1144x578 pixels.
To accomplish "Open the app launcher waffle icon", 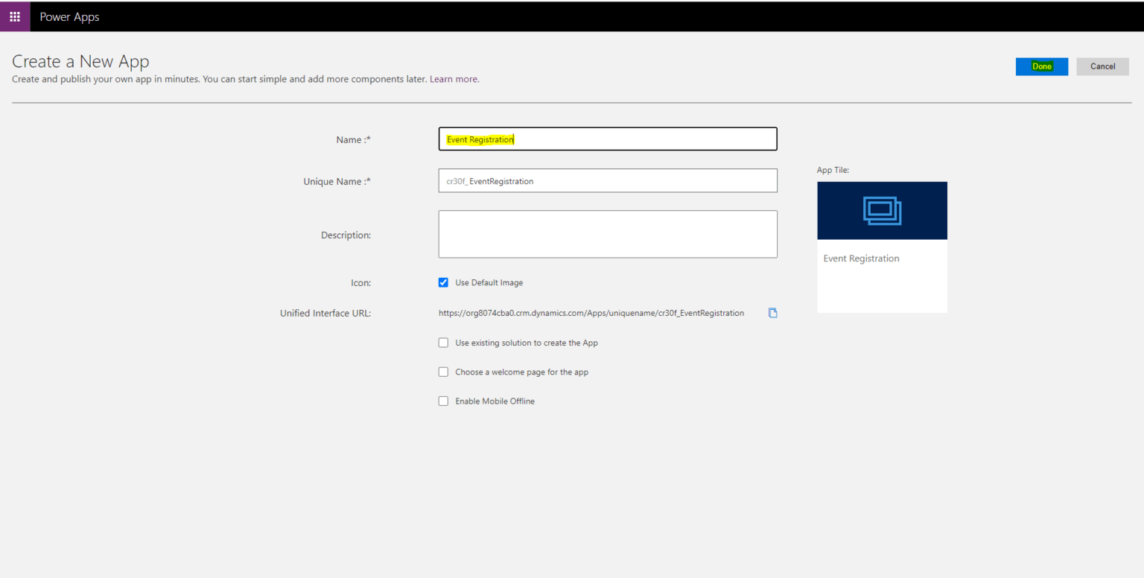I will coord(14,16).
